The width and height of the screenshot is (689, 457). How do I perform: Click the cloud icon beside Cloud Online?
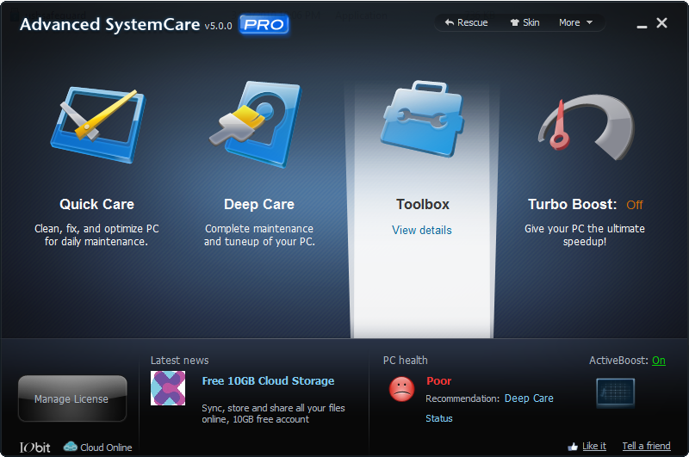[x=71, y=447]
